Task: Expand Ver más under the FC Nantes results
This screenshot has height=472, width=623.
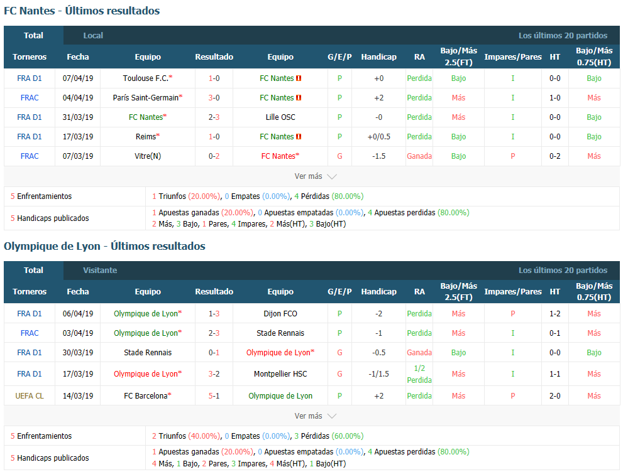Action: [x=316, y=176]
